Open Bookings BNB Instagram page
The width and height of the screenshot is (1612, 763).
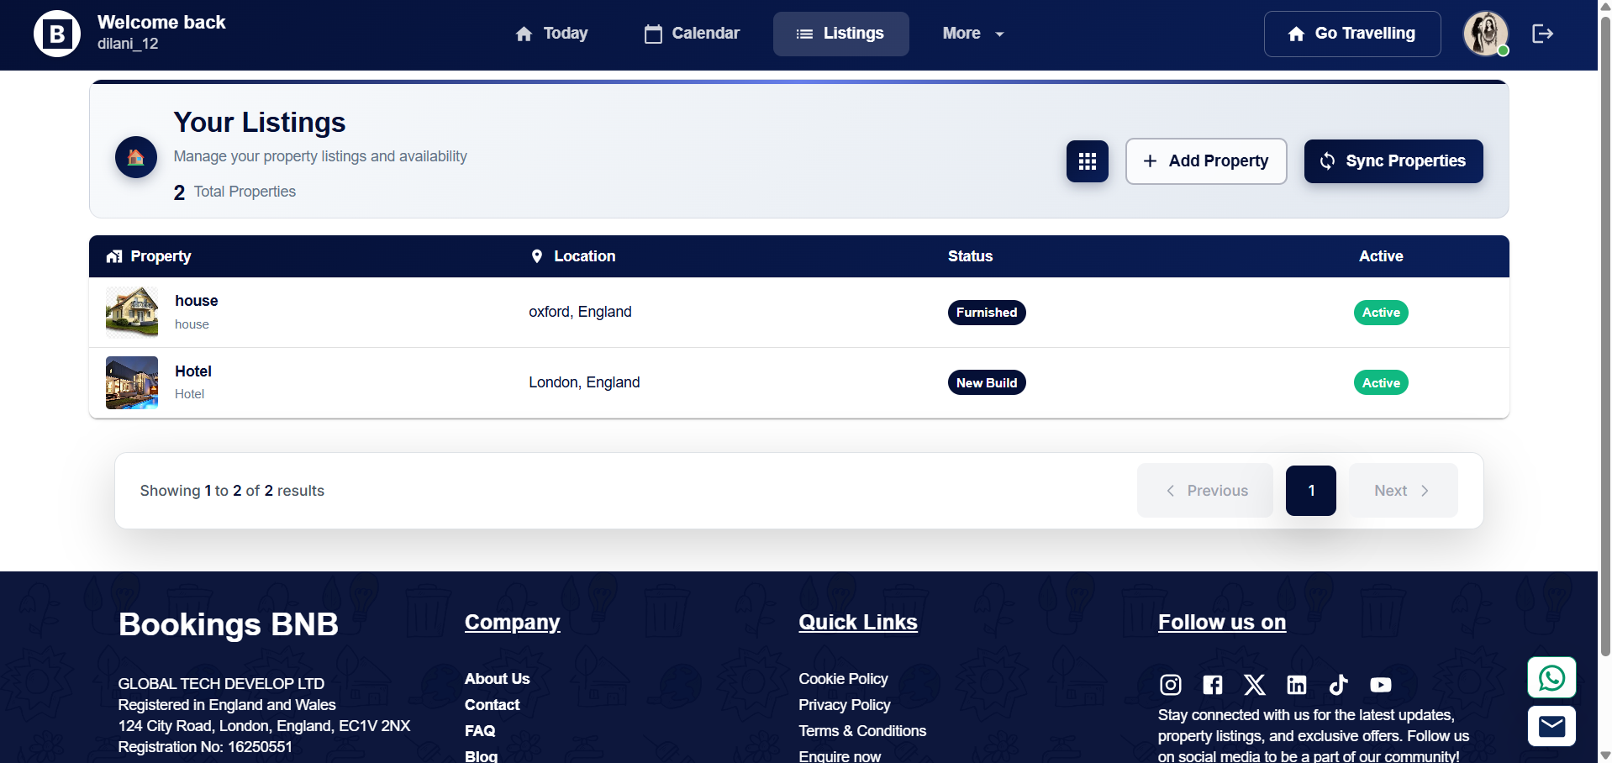[1170, 685]
